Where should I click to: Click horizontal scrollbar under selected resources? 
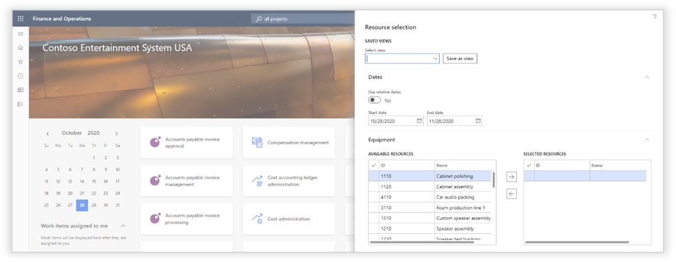click(x=577, y=242)
